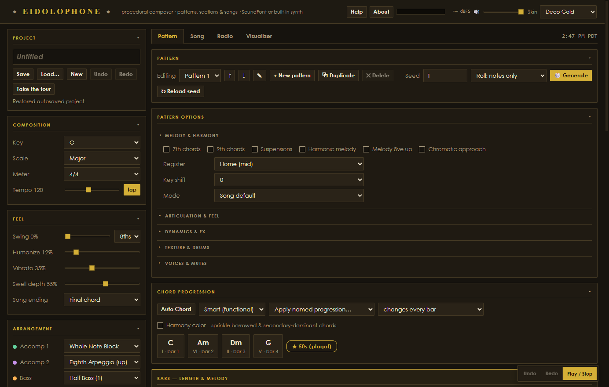
Task: Save the project
Action: (x=23, y=74)
